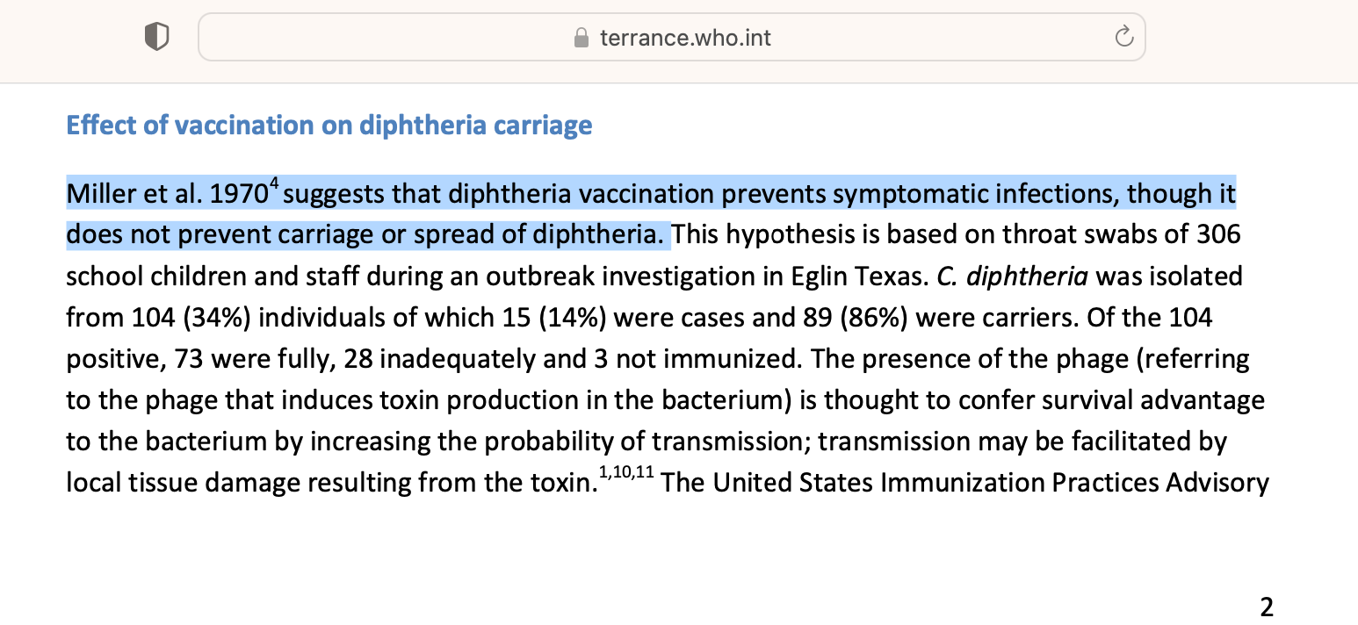Click the highlighted Miller et al. 1970 text

167,194
